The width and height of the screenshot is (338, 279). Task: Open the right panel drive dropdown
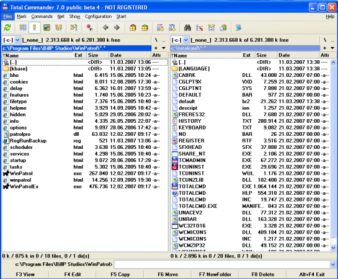click(186, 40)
